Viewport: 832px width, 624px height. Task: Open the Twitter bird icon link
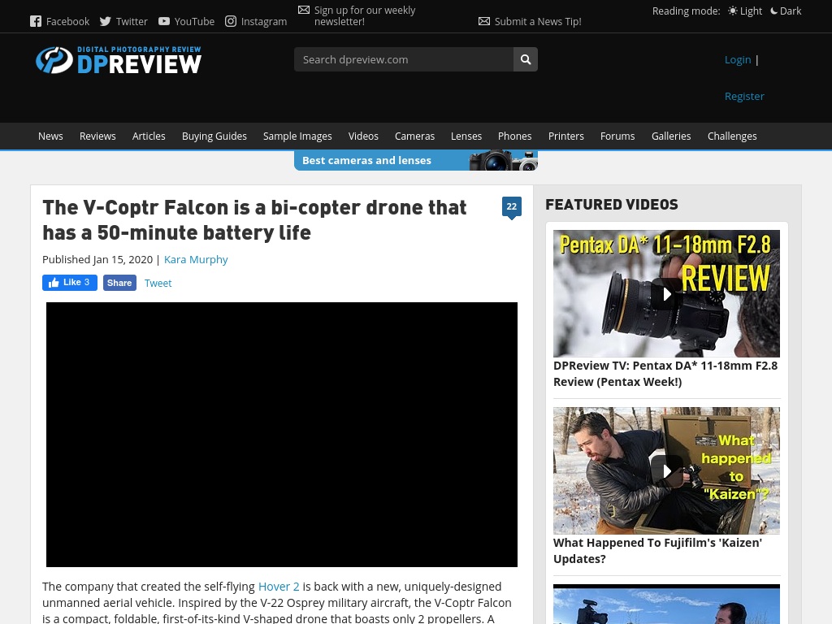click(x=105, y=21)
